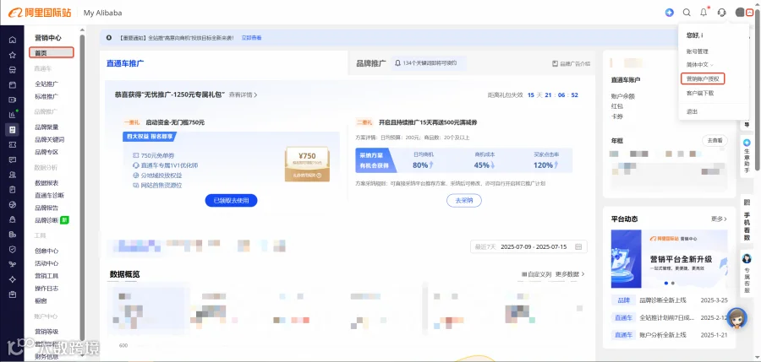Select 全站推广 in the left menu
The image size is (761, 362).
(47, 84)
